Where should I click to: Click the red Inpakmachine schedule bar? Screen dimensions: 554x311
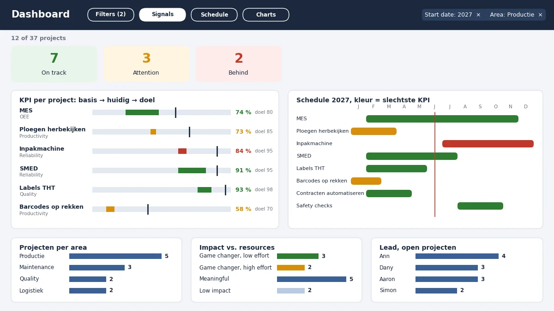pos(488,144)
